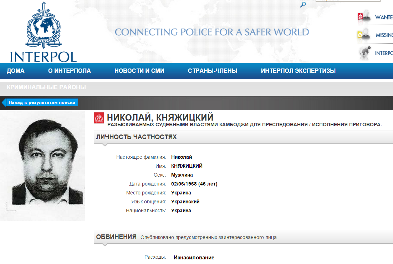Click the value КНЯЖИЦКИЙ beside Имя

click(187, 166)
